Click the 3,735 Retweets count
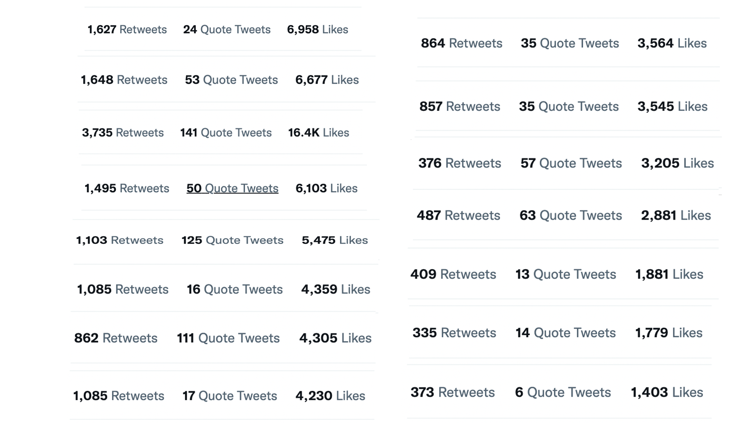752x423 pixels. click(123, 133)
